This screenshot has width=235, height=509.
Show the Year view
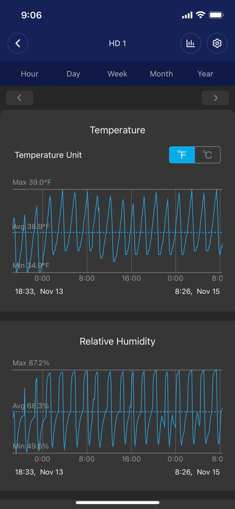click(205, 74)
